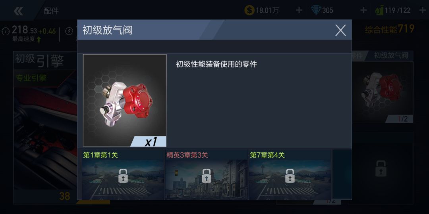Click the lock icon on 第1章第1关
The width and height of the screenshot is (429, 214).
coord(123,176)
